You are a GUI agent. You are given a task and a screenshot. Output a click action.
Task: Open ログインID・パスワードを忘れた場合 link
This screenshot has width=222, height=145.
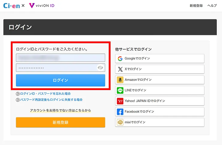[45, 94]
